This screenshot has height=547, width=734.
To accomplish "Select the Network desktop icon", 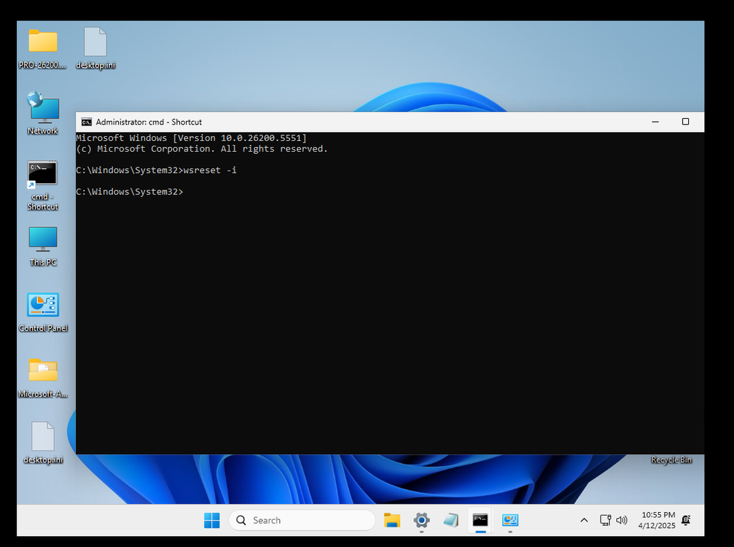I will click(x=42, y=114).
